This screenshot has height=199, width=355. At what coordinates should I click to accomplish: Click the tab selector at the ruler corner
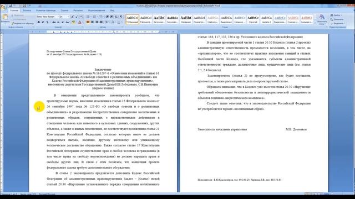click(x=2, y=32)
